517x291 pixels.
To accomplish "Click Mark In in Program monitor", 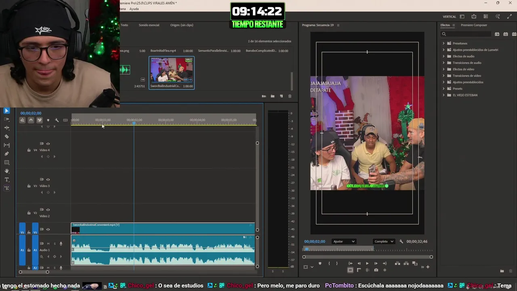I will coord(329,264).
